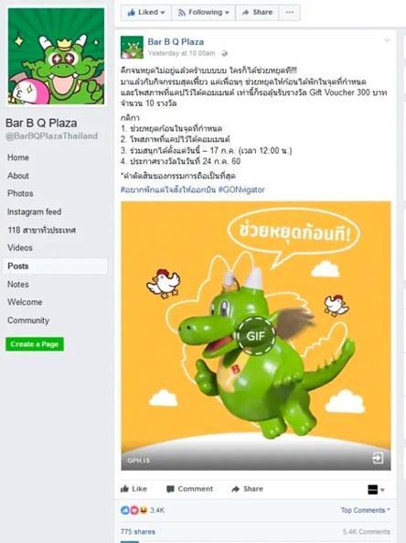Viewport: 406px width, 543px height.
Task: Click the small Bar B Q Plaza post avatar
Action: coord(132,47)
